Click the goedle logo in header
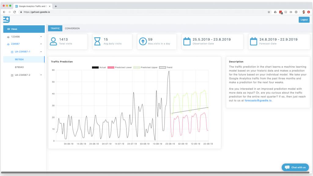This screenshot has width=313, height=176. tap(6, 20)
